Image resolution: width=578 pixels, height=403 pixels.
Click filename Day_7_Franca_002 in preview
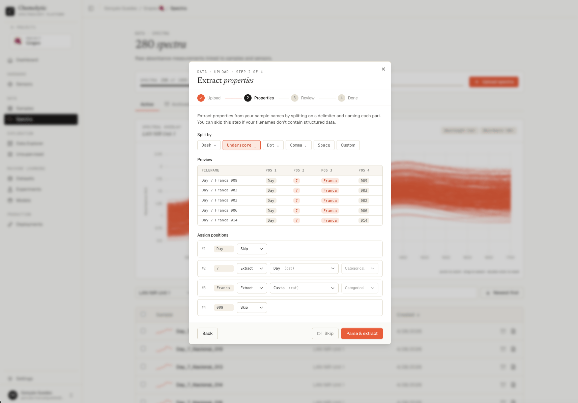(220, 200)
